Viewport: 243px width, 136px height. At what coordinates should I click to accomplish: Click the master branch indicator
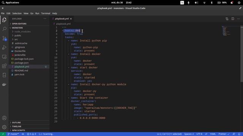pos(13,134)
